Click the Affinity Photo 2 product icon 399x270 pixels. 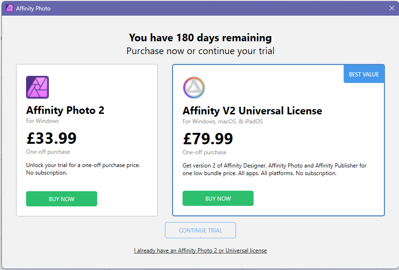(37, 87)
